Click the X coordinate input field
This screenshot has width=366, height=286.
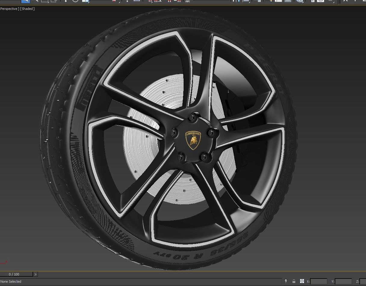pos(318,281)
